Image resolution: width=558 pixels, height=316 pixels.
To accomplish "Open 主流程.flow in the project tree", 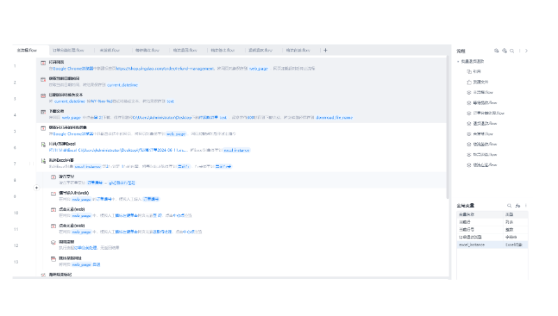I will (x=483, y=93).
